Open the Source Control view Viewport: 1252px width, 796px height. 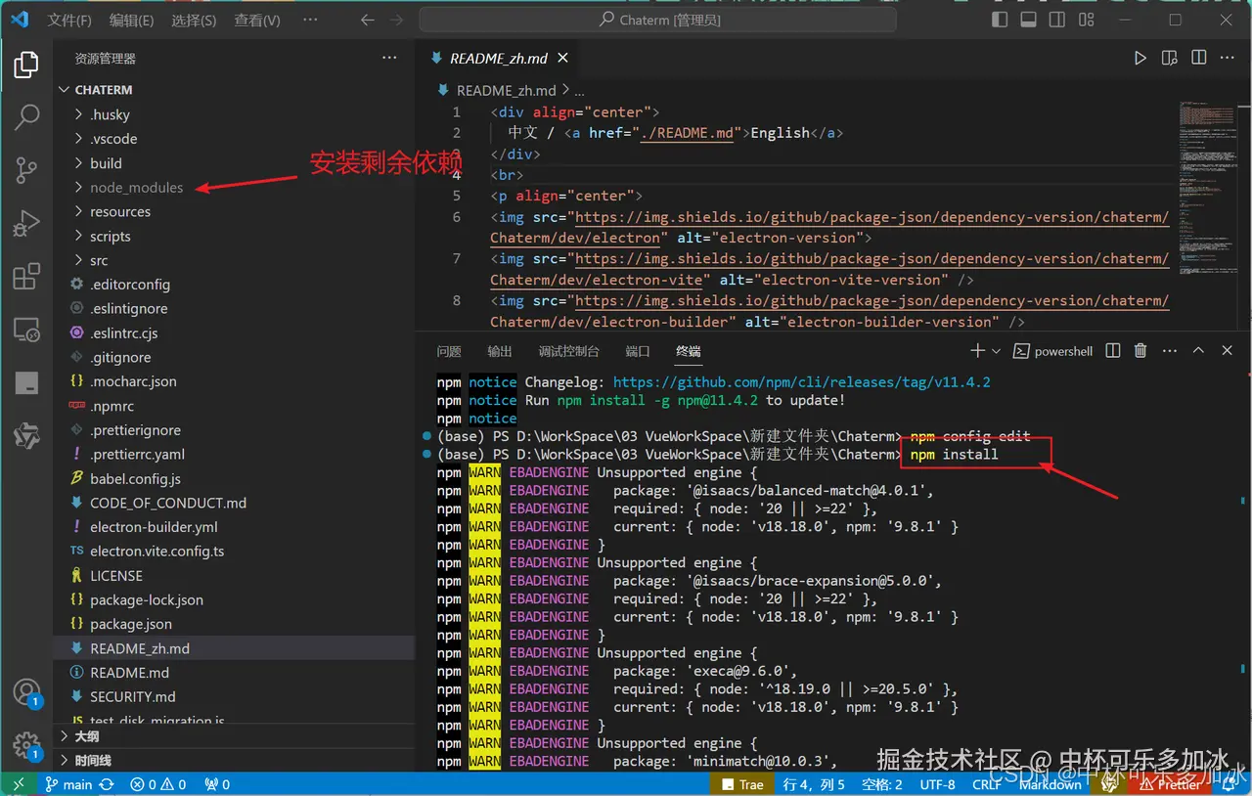point(26,170)
